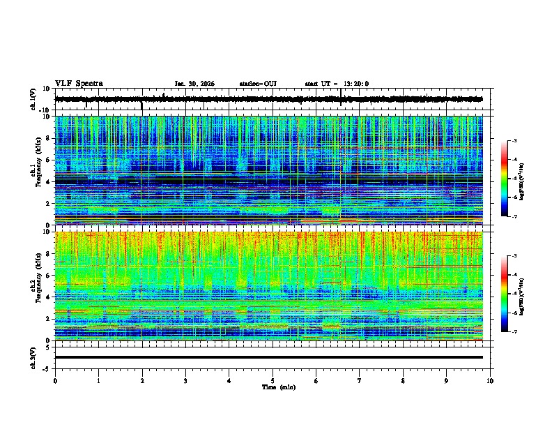Click the "-3" tick on the lower colorbar
Viewport: 552px width, 427px height.
pyautogui.click(x=514, y=256)
